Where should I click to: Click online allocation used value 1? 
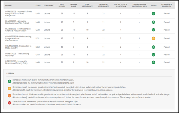pos(139,39)
